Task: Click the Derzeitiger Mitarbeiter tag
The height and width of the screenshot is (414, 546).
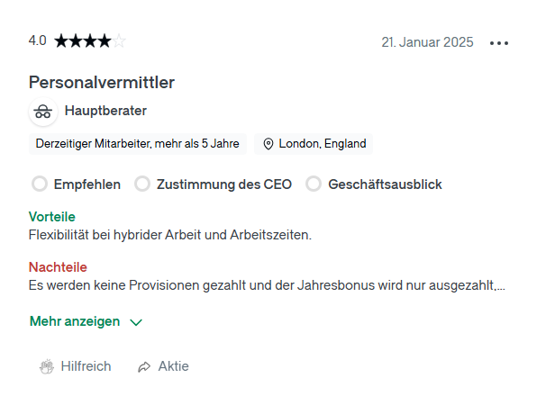Action: (x=138, y=144)
